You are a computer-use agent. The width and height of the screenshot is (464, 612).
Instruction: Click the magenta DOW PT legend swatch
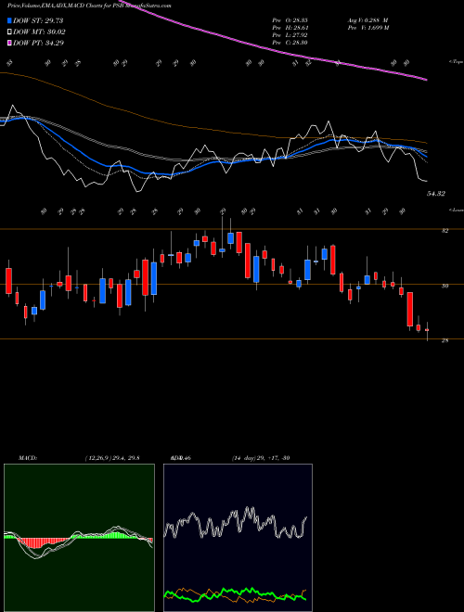coord(9,43)
